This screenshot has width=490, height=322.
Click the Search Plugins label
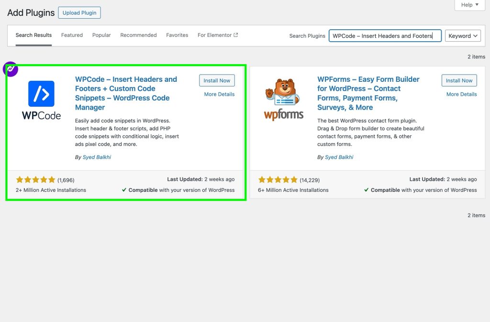click(307, 36)
